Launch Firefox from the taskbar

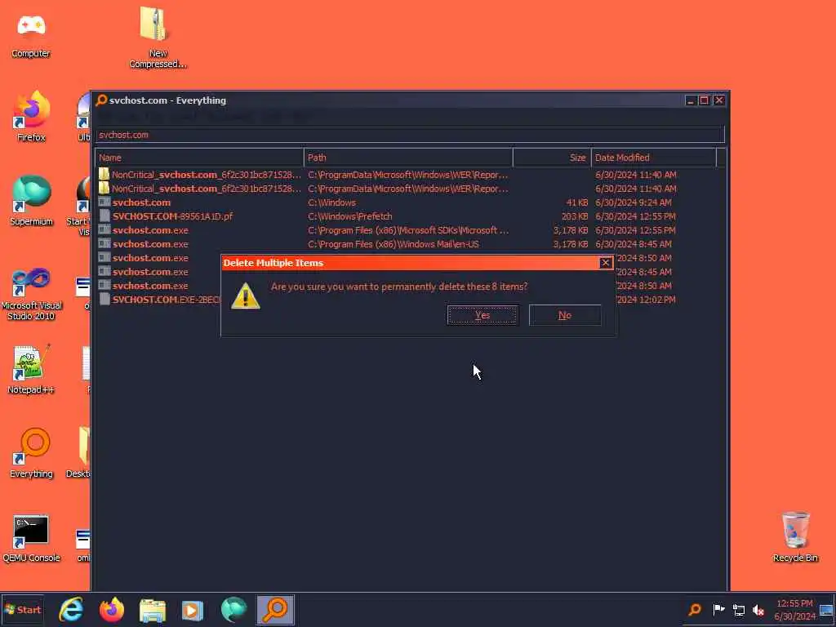tap(111, 610)
